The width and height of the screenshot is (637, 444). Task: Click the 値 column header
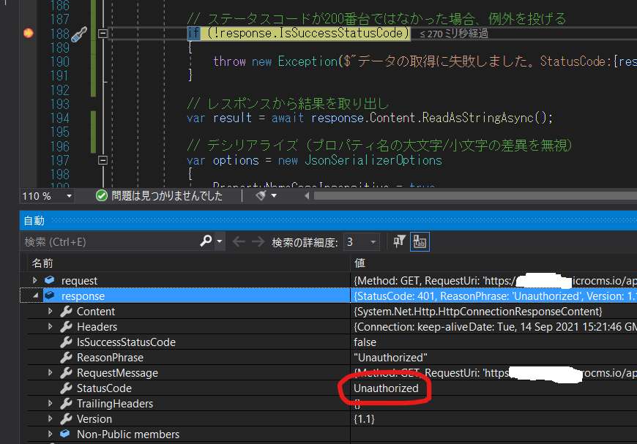[x=360, y=263]
